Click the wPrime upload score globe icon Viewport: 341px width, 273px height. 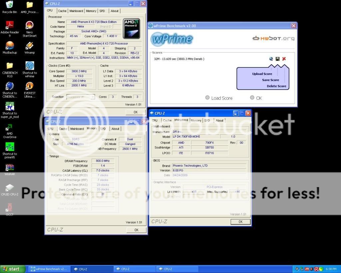pyautogui.click(x=271, y=59)
